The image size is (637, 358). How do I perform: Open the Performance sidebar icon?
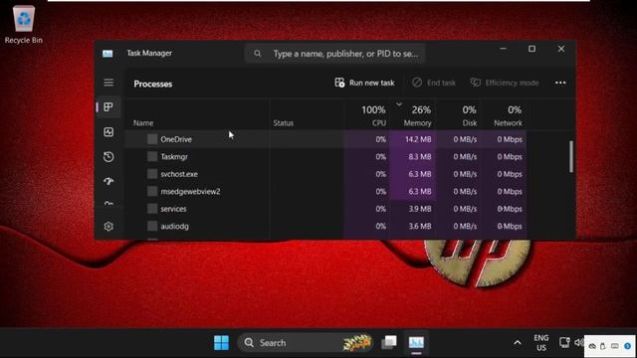[x=108, y=132]
